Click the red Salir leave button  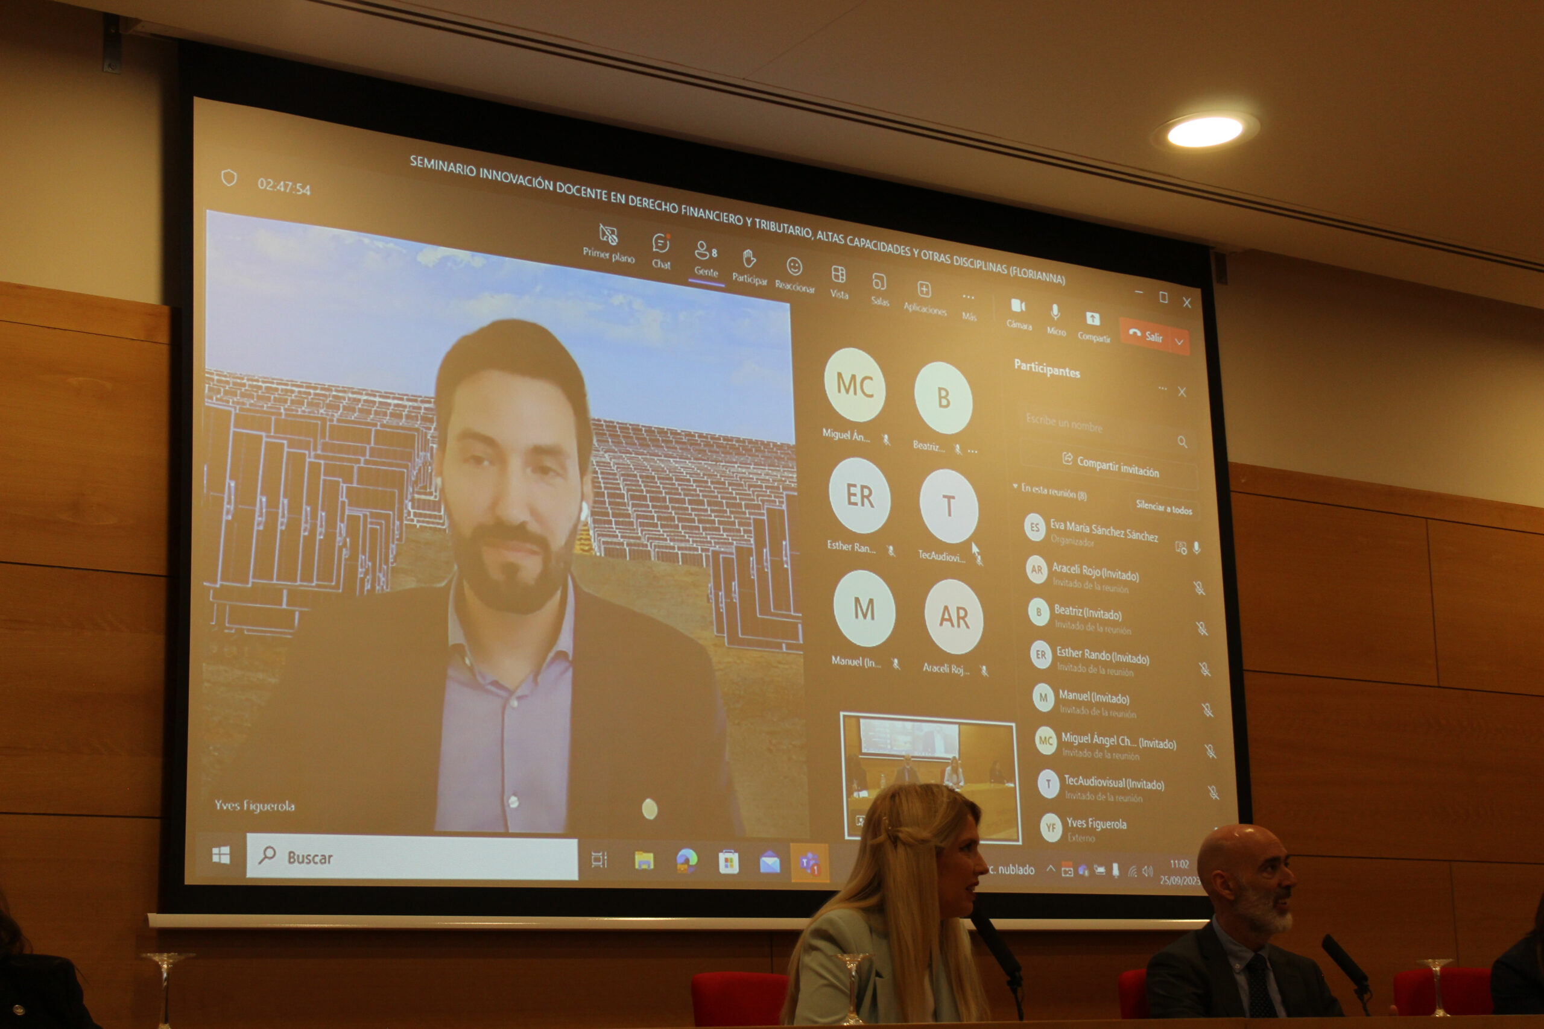(x=1146, y=336)
